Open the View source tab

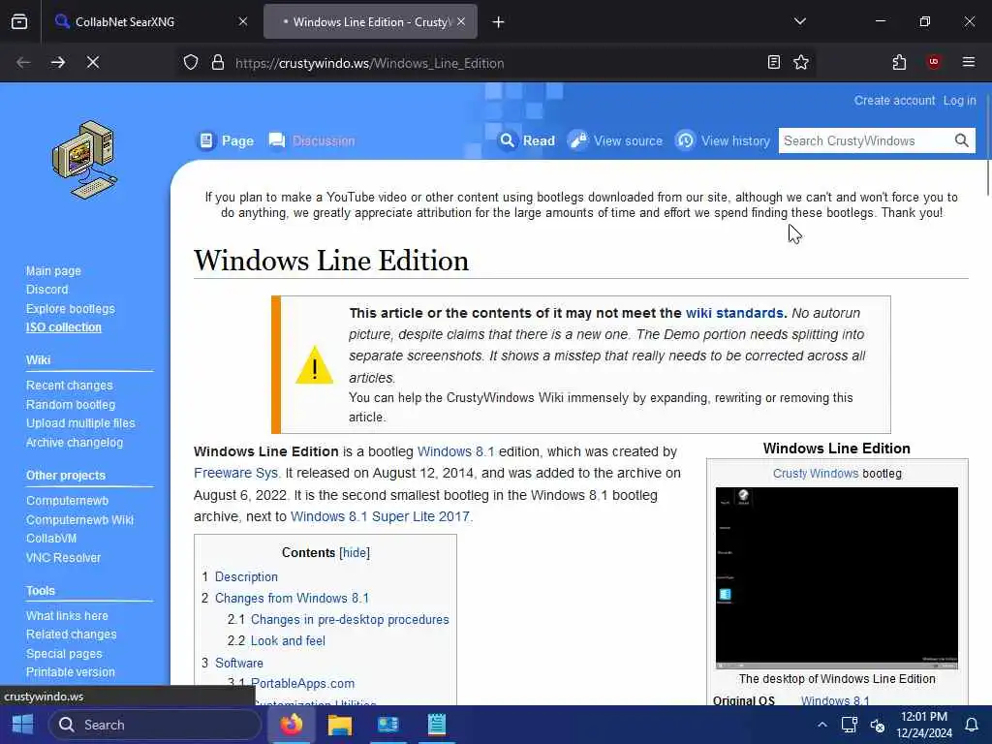coord(615,140)
